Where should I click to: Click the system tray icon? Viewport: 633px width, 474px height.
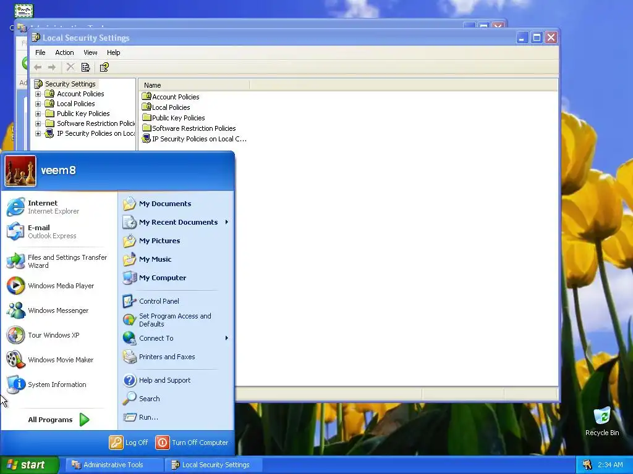point(587,465)
